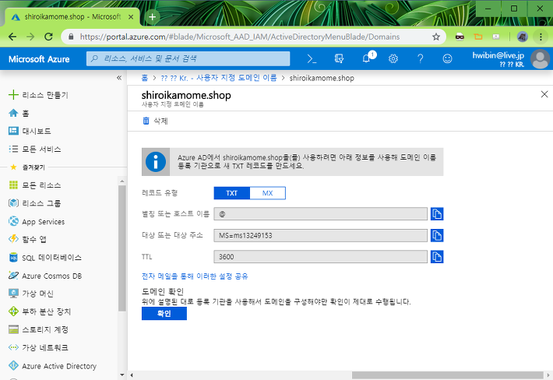Collapse the left sidebar menu

tap(119, 78)
